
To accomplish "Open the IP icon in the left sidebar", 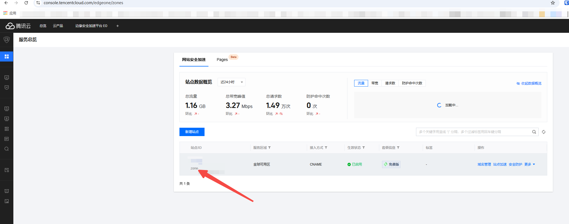I will [x=7, y=139].
